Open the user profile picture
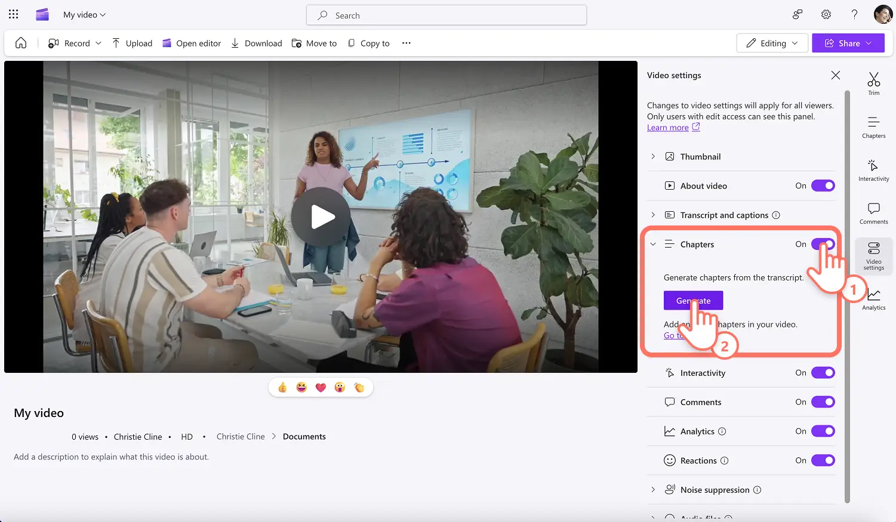Screen dimensions: 896x522 tap(883, 14)
